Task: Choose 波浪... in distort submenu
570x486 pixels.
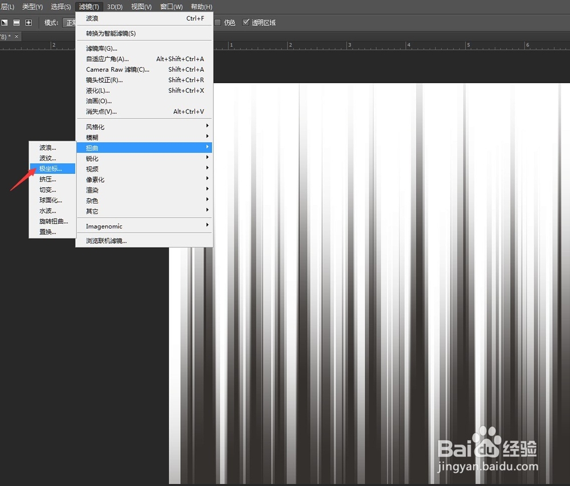Action: pyautogui.click(x=52, y=148)
